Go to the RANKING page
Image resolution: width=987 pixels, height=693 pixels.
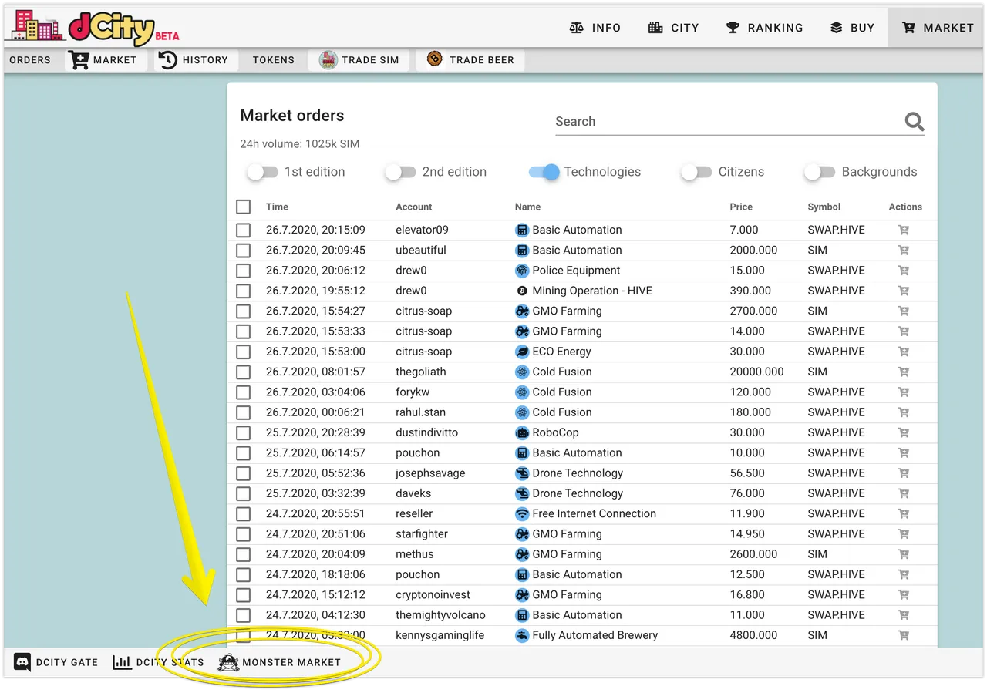(764, 28)
